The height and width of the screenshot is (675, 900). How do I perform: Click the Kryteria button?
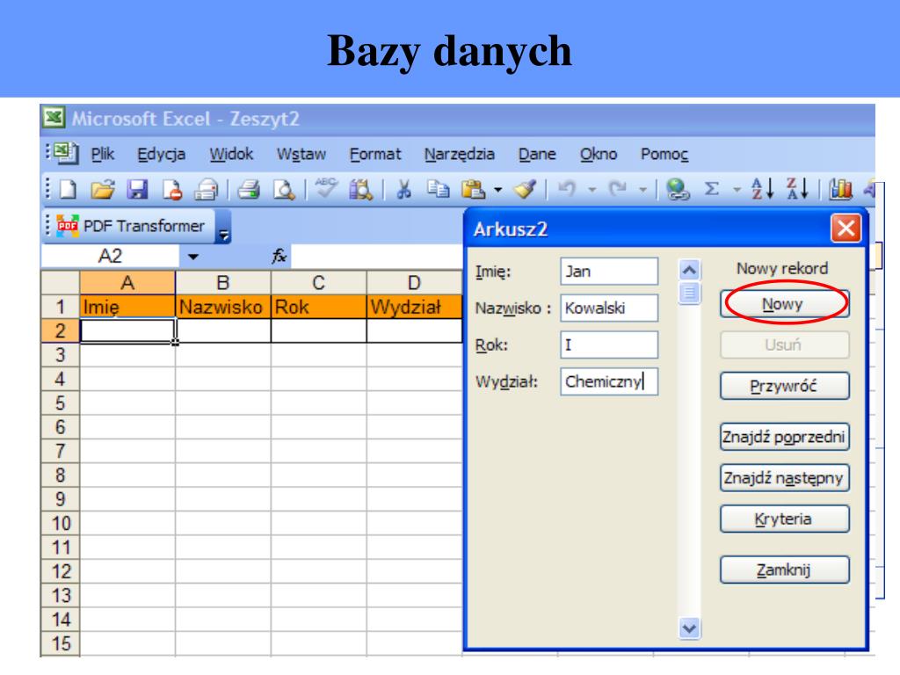(x=784, y=519)
